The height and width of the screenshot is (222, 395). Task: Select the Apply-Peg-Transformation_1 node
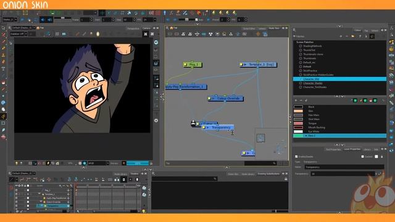[x=186, y=87]
